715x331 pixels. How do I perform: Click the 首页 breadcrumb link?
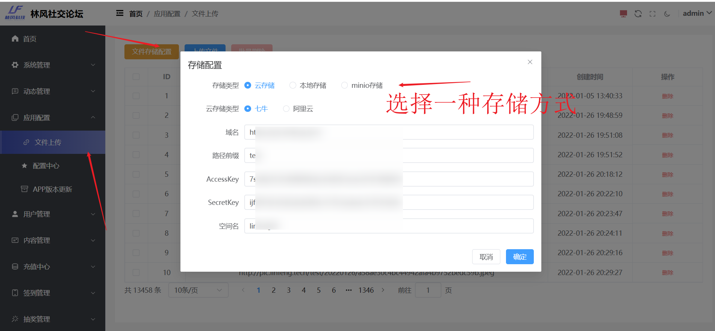[x=136, y=14]
